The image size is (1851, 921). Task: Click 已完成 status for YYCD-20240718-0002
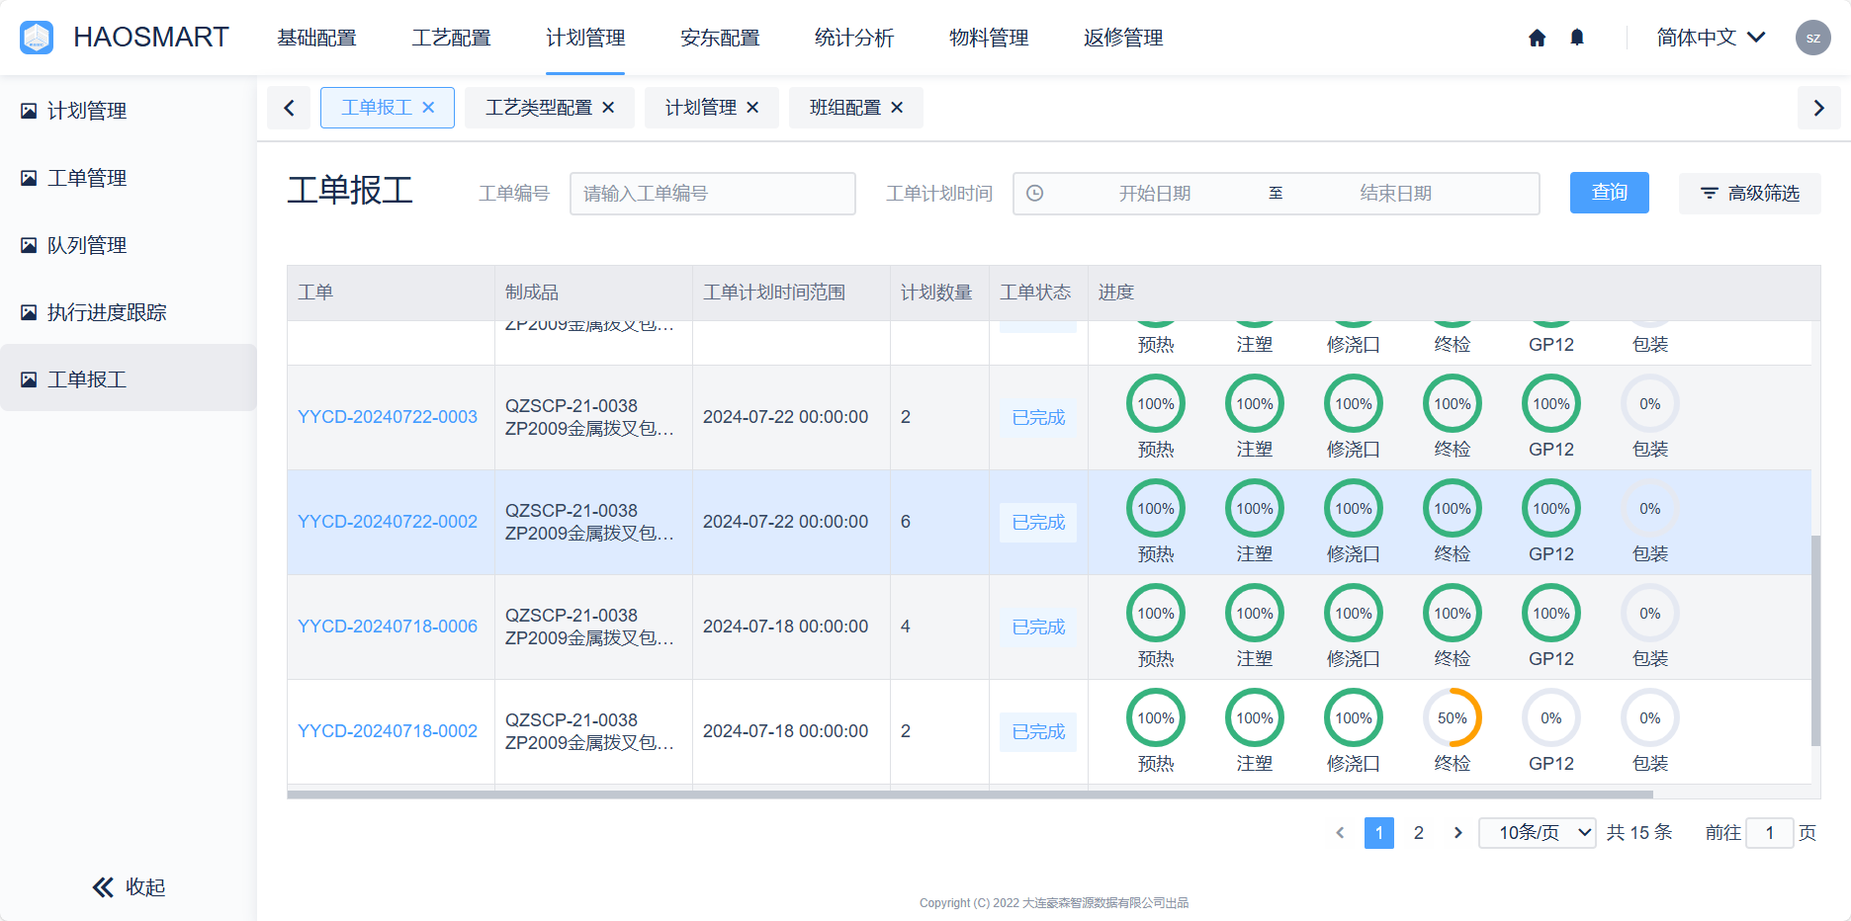(x=1038, y=731)
